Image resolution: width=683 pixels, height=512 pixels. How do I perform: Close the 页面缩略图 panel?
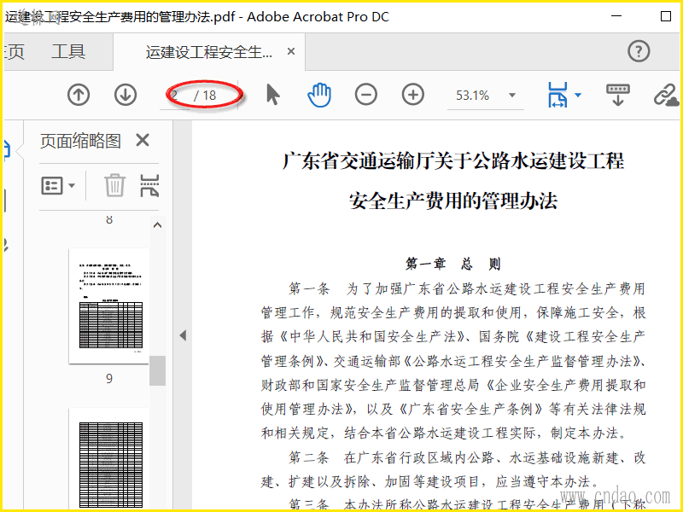pyautogui.click(x=143, y=140)
